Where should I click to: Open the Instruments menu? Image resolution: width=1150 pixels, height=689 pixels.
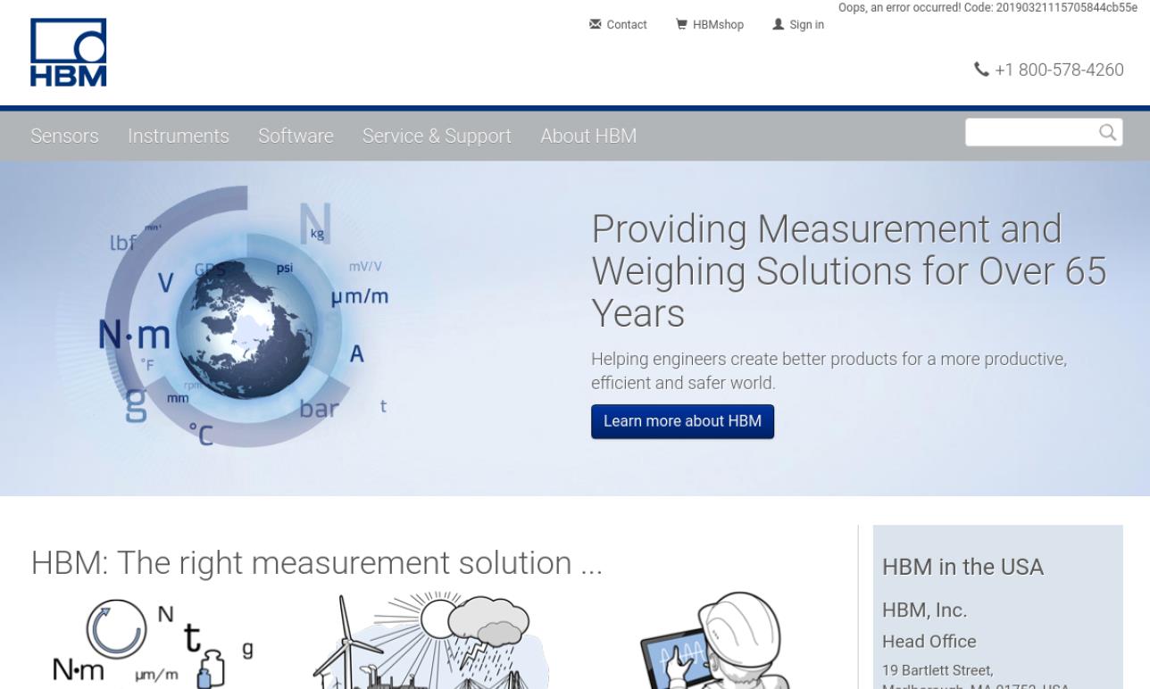178,136
